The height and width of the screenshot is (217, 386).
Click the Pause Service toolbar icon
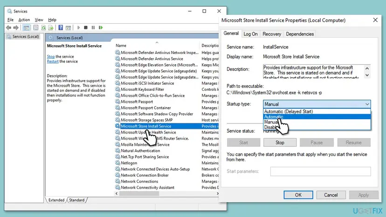coord(93,27)
